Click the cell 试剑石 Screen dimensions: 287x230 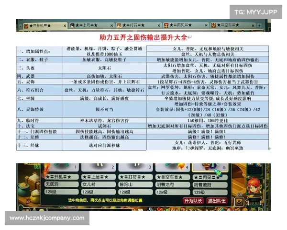[104, 126]
